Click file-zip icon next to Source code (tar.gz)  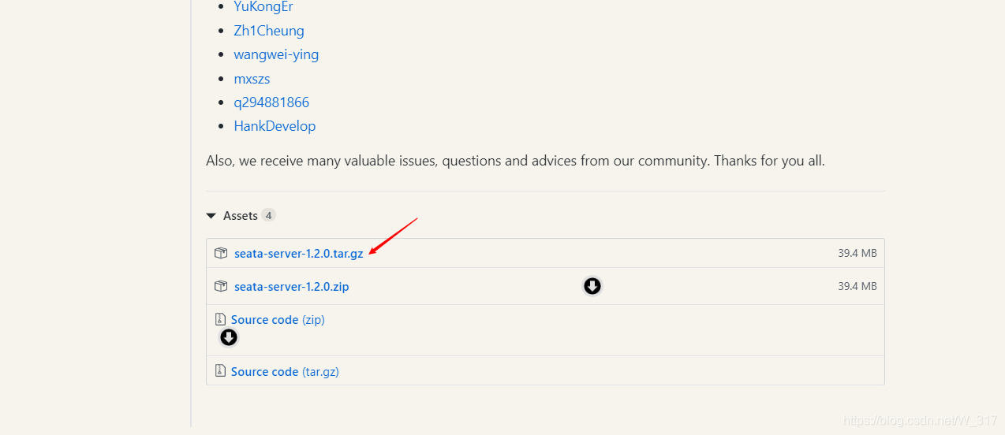[221, 371]
